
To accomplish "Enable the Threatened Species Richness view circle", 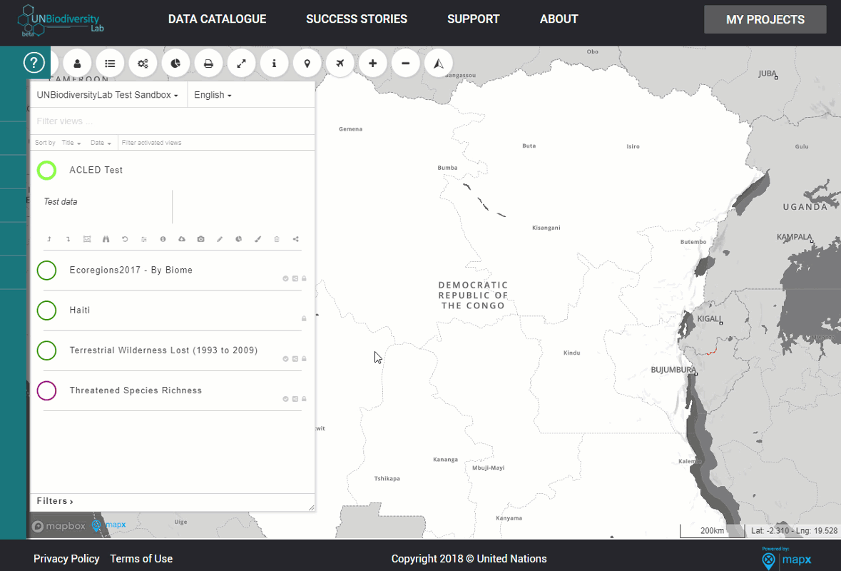I will (x=46, y=390).
